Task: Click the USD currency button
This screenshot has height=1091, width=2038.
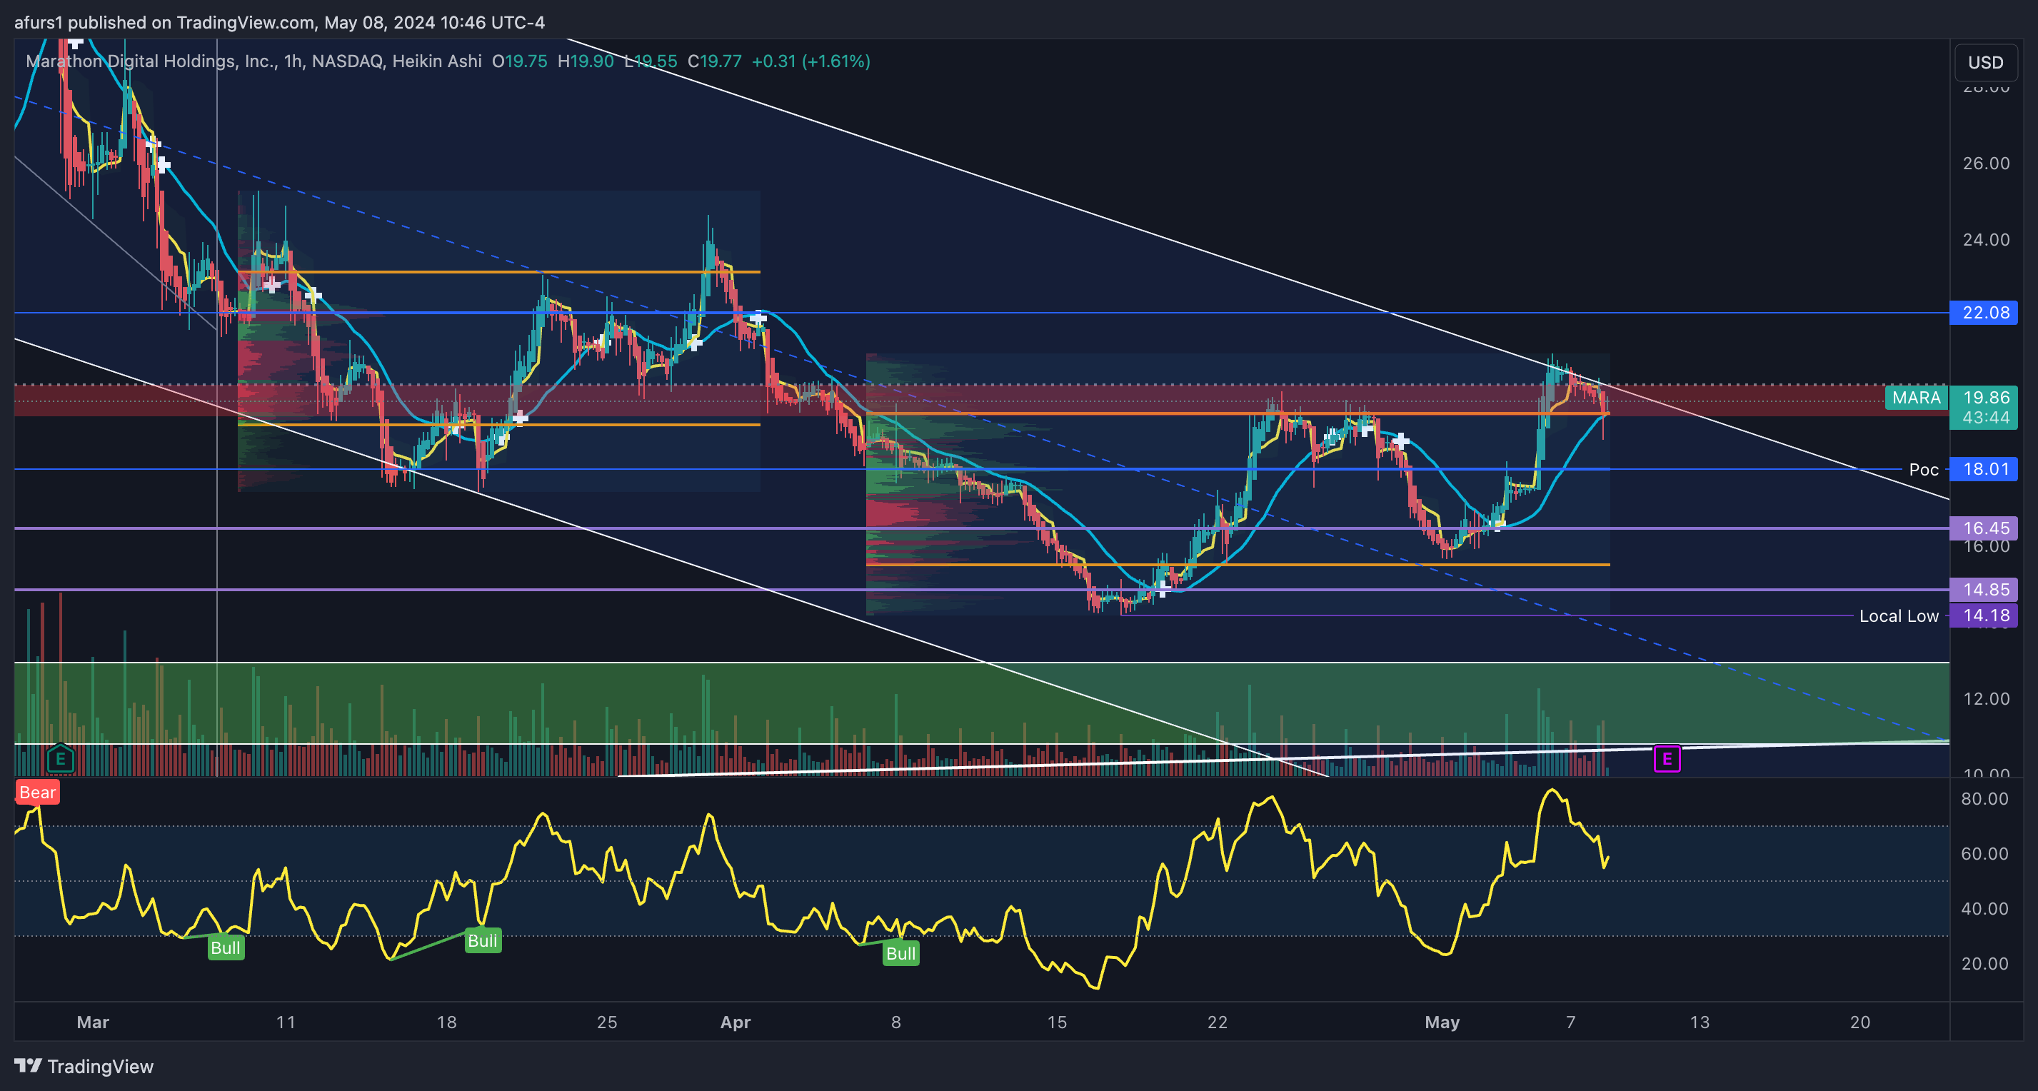Action: (x=1986, y=61)
